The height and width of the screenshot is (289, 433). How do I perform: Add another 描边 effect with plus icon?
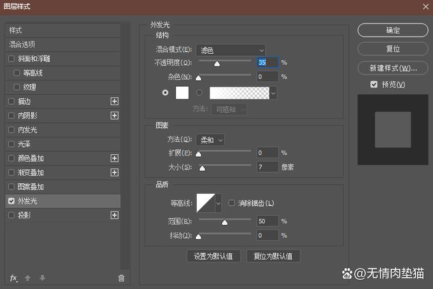tap(114, 101)
